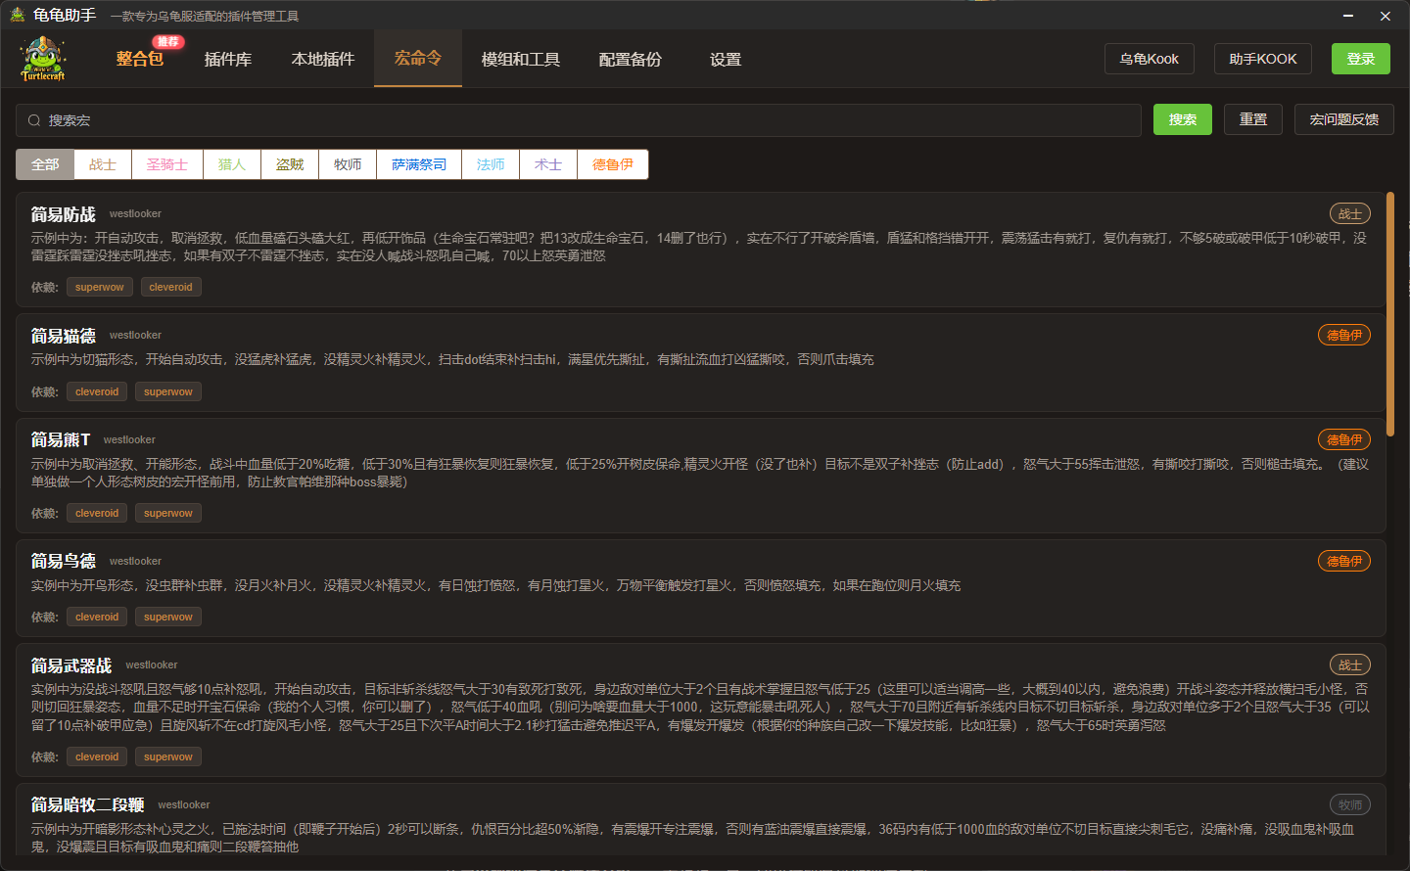The height and width of the screenshot is (871, 1410).
Task: Click the superwow dependency tag under 简易防战
Action: click(x=99, y=286)
